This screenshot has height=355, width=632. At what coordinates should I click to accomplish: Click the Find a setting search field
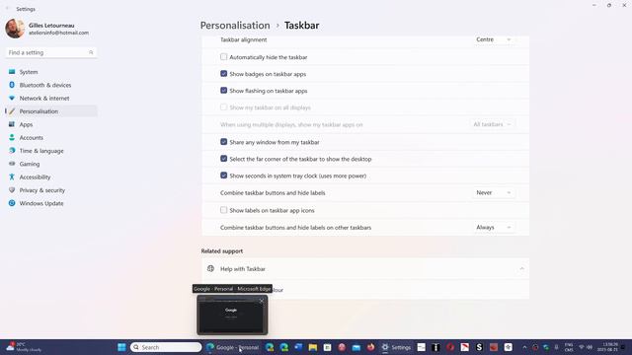point(50,52)
